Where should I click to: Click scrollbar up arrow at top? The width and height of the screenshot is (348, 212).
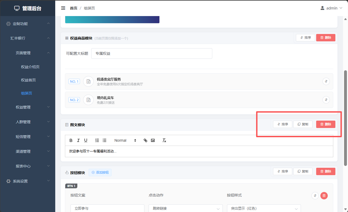[345, 18]
